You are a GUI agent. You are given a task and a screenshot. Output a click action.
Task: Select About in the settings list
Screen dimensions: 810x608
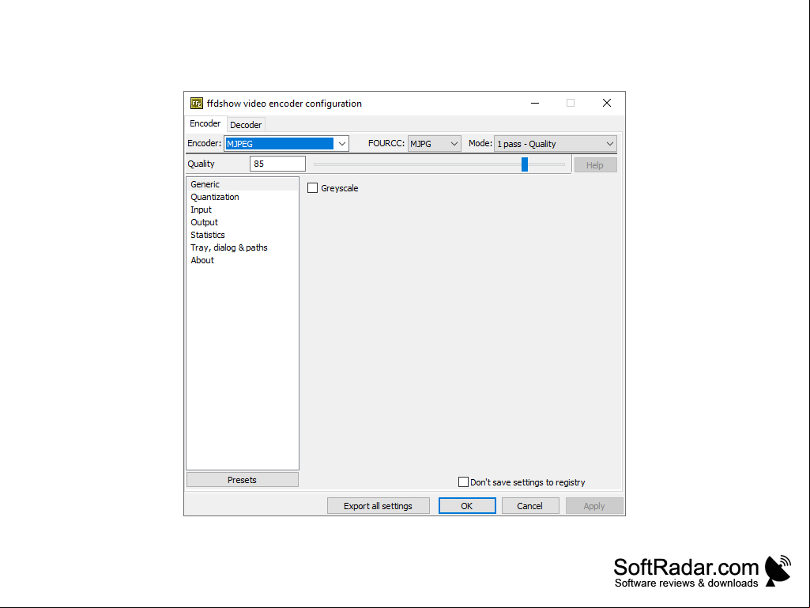click(x=243, y=260)
